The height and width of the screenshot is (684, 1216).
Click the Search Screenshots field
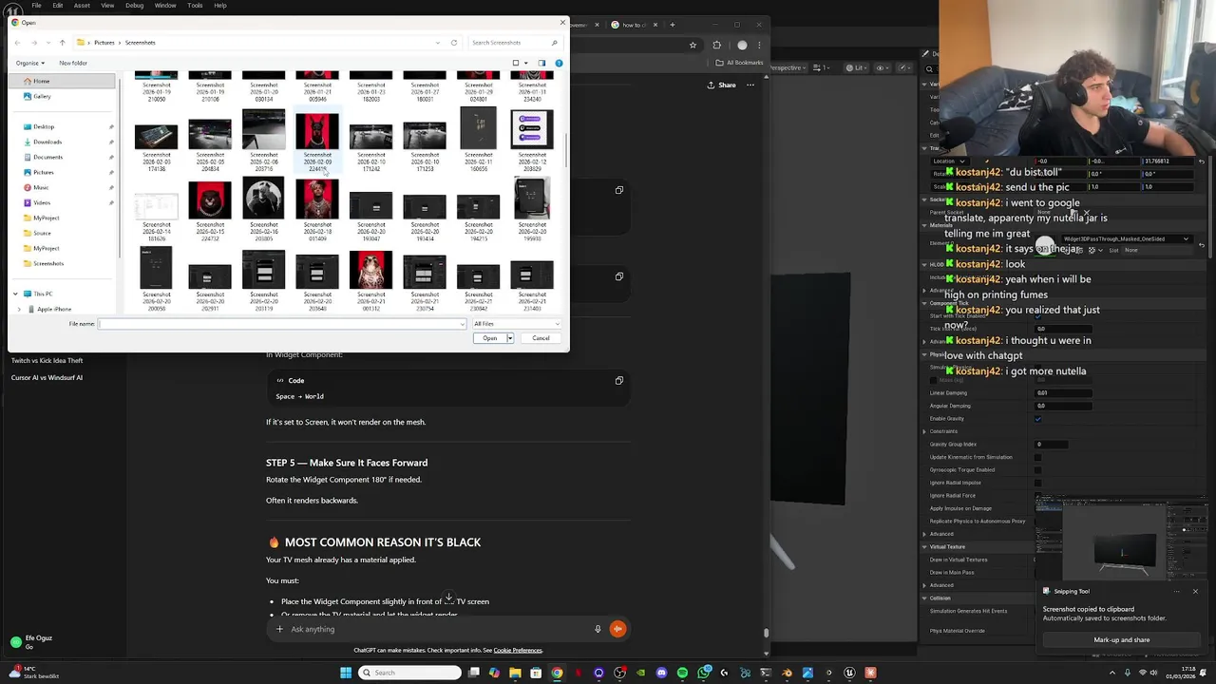tap(514, 42)
